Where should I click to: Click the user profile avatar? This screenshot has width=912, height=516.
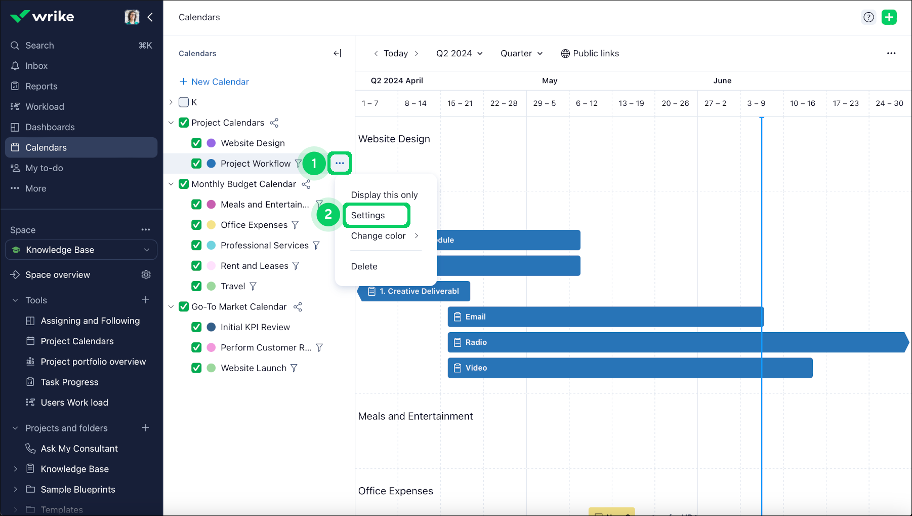pos(132,17)
